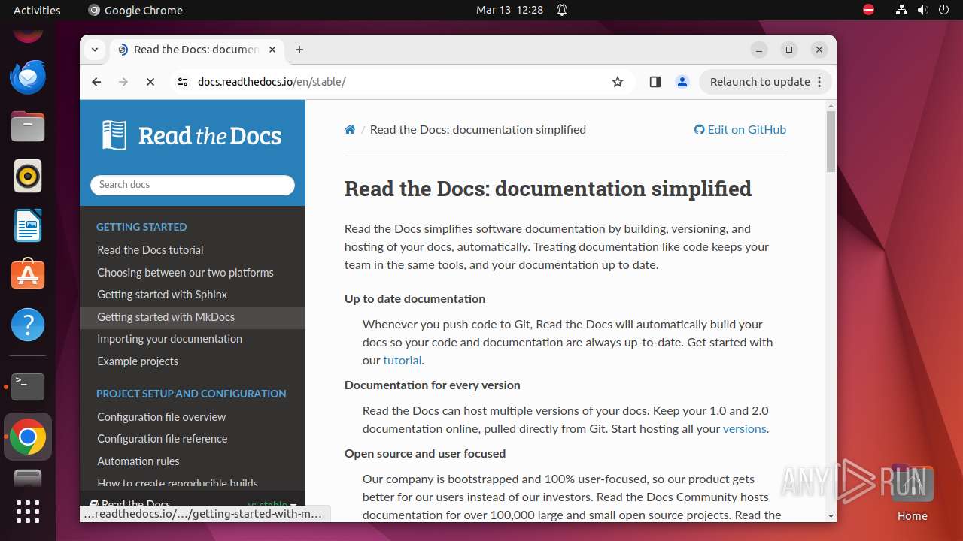
Task: Open the power system menu
Action: pyautogui.click(x=943, y=10)
